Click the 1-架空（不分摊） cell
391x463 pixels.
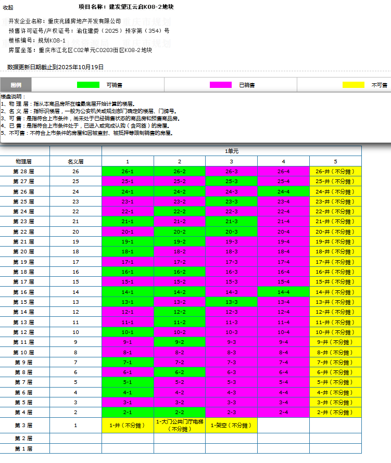pyautogui.click(x=231, y=425)
